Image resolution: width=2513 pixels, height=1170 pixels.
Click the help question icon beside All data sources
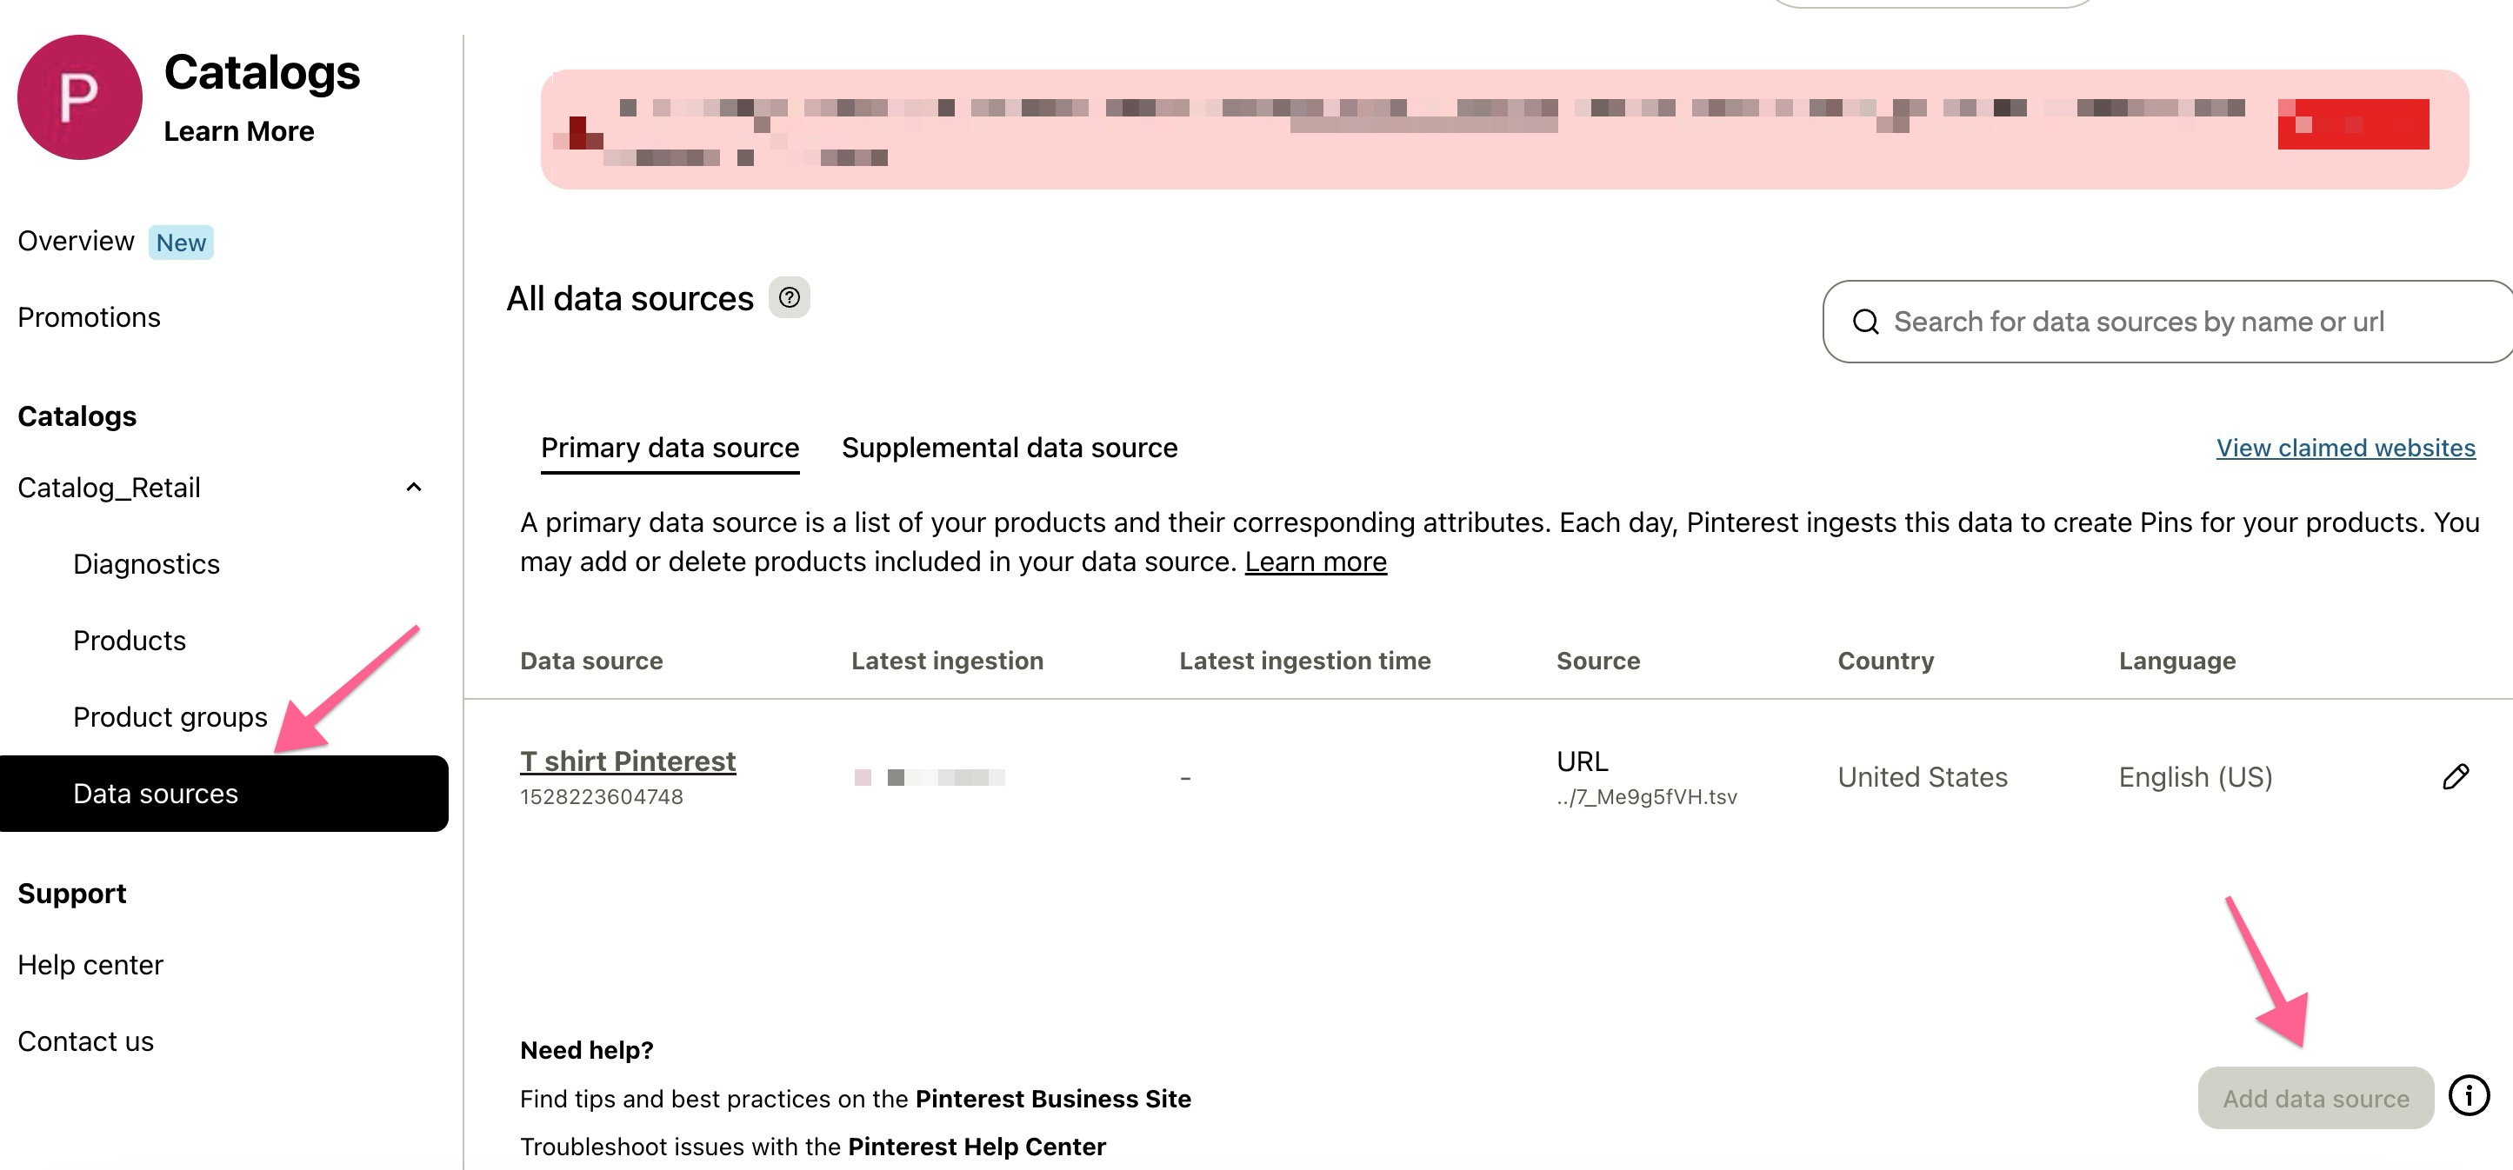click(x=790, y=297)
